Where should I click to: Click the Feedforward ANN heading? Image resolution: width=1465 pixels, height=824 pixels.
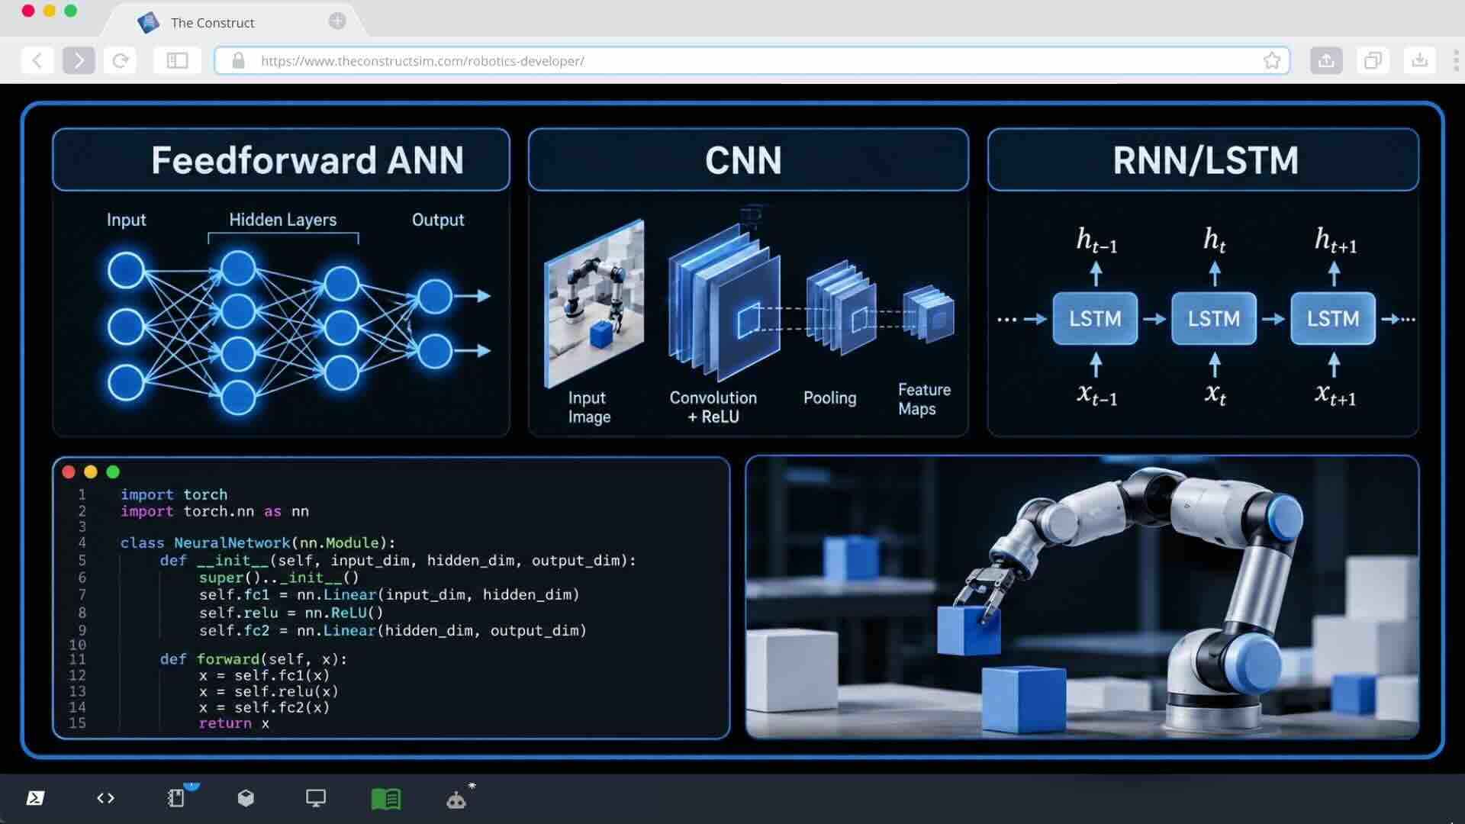coord(307,159)
